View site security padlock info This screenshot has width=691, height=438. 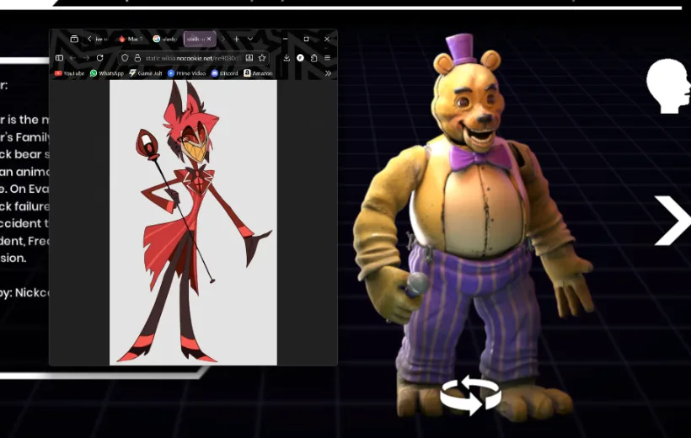click(137, 58)
